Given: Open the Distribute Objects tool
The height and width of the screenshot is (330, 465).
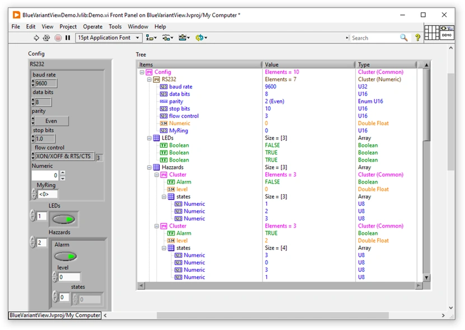Looking at the screenshot, I should tap(167, 37).
